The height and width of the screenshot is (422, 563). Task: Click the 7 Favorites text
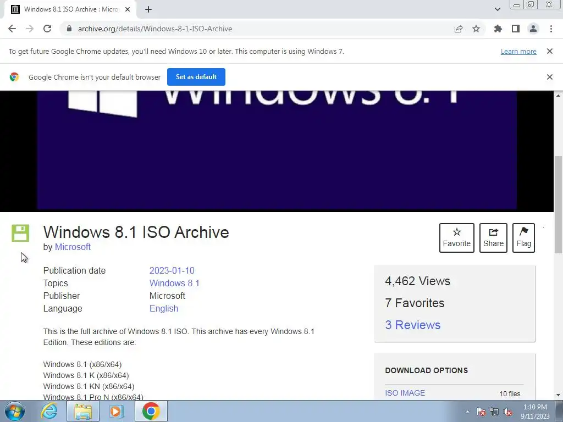pos(415,303)
